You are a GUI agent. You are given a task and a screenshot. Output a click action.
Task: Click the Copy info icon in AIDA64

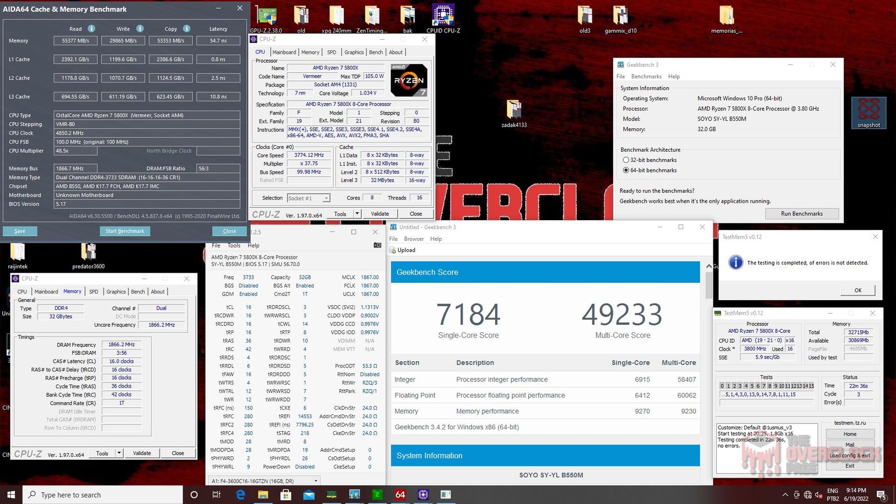186,29
